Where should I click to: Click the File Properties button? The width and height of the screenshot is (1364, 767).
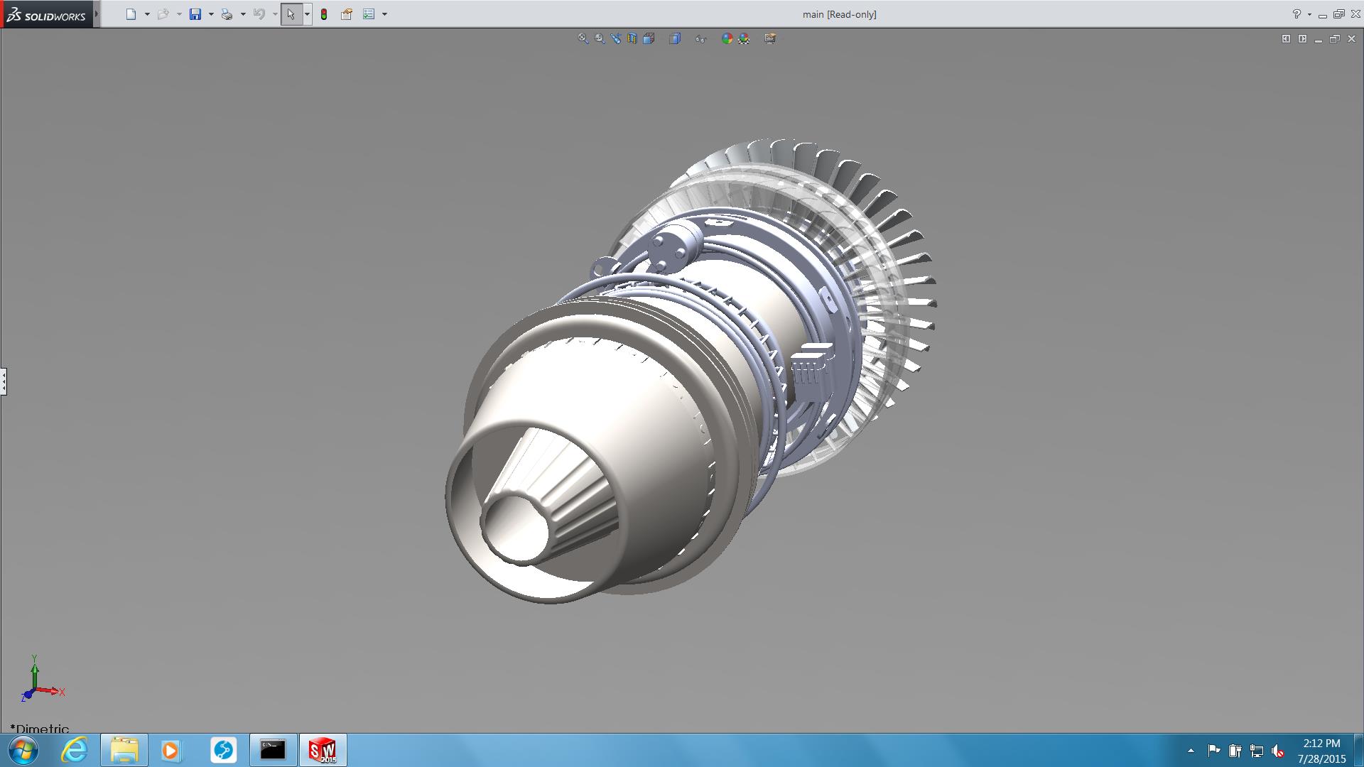[347, 14]
